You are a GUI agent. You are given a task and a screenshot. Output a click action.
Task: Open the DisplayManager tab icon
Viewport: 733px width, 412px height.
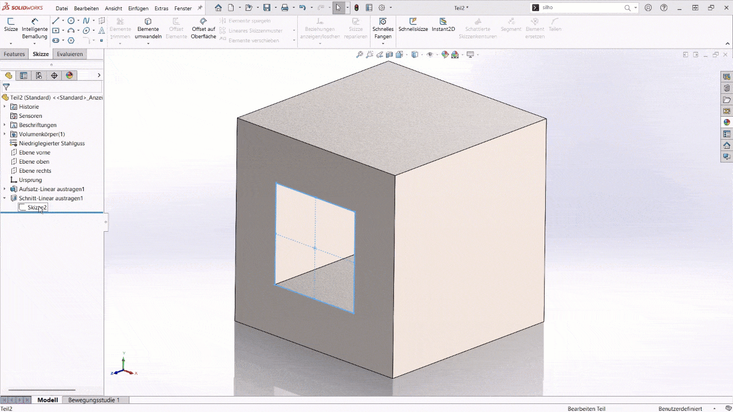(x=69, y=75)
